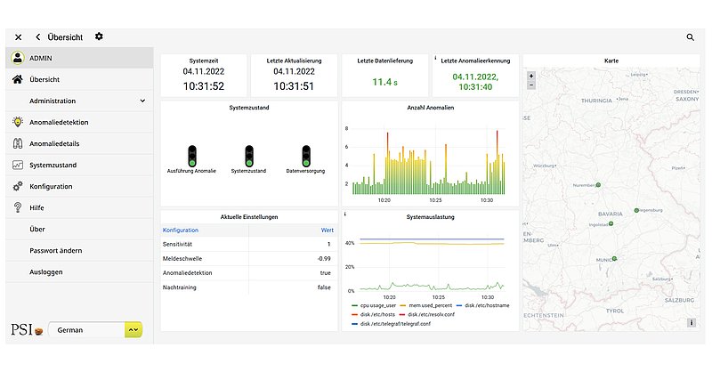Click the Systemzustand chart icon

(17, 165)
